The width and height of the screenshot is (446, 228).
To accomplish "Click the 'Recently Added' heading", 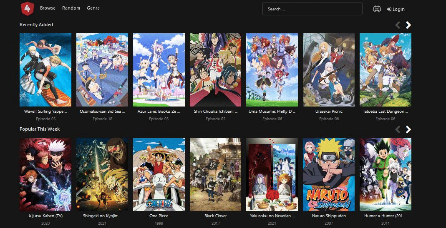I will coord(36,25).
